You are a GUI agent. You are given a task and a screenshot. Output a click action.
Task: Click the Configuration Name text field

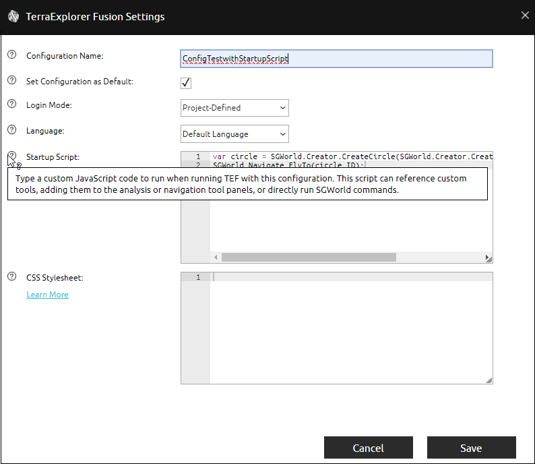(336, 59)
